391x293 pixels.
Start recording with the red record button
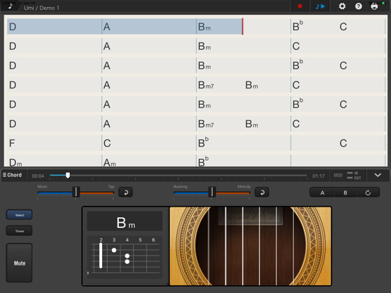300,6
